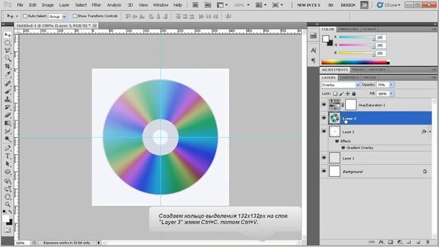The height and width of the screenshot is (247, 439).
Task: Launch Mini Bridge icon
Action: [x=208, y=5]
